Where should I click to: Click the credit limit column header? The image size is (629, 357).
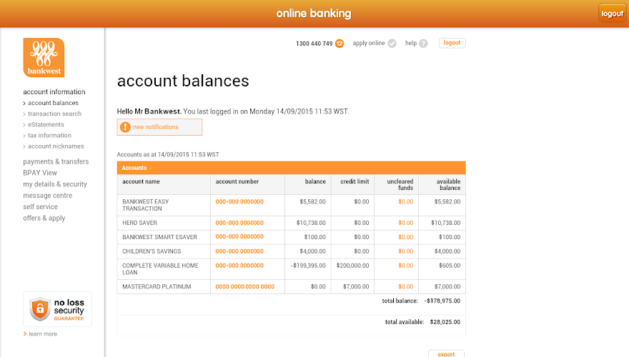[355, 181]
